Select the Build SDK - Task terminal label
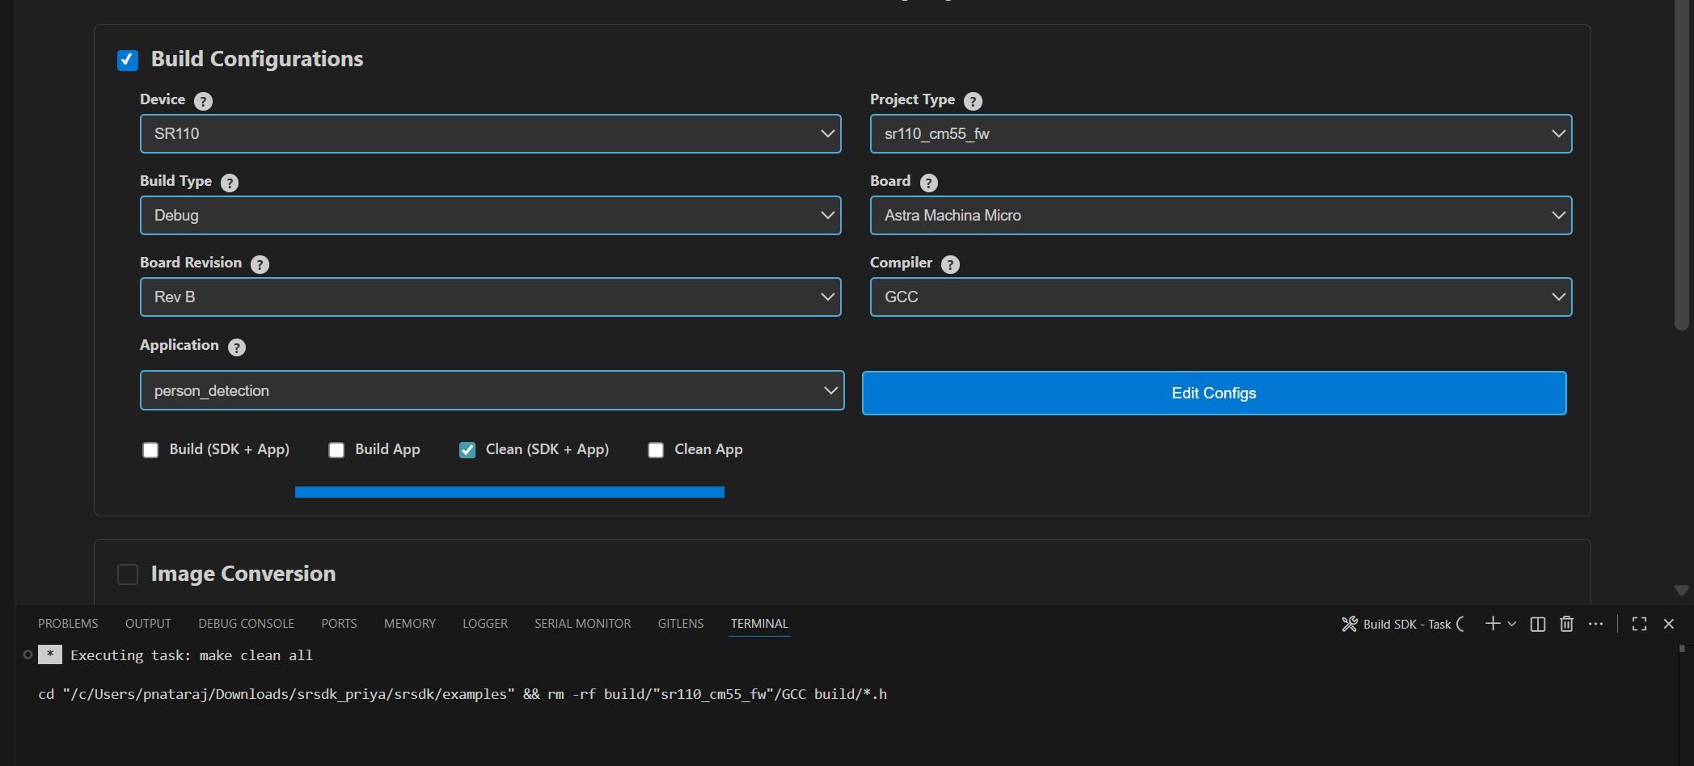1694x766 pixels. 1405,624
